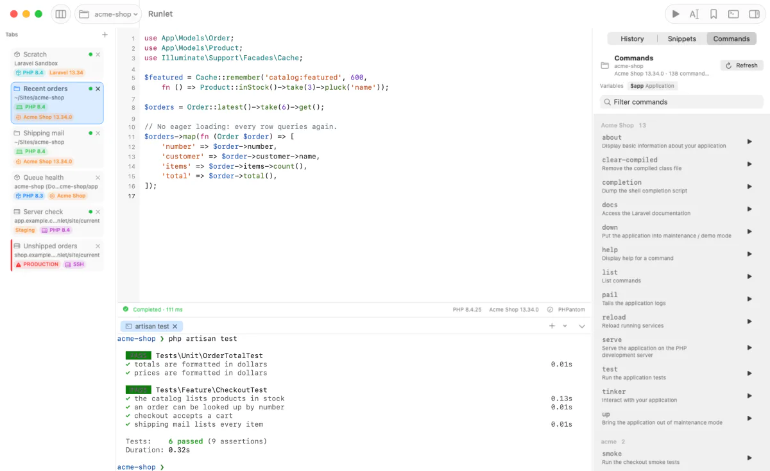Viewport: 770px width, 471px height.
Task: Collapse the terminal panel with chevron
Action: tap(582, 326)
